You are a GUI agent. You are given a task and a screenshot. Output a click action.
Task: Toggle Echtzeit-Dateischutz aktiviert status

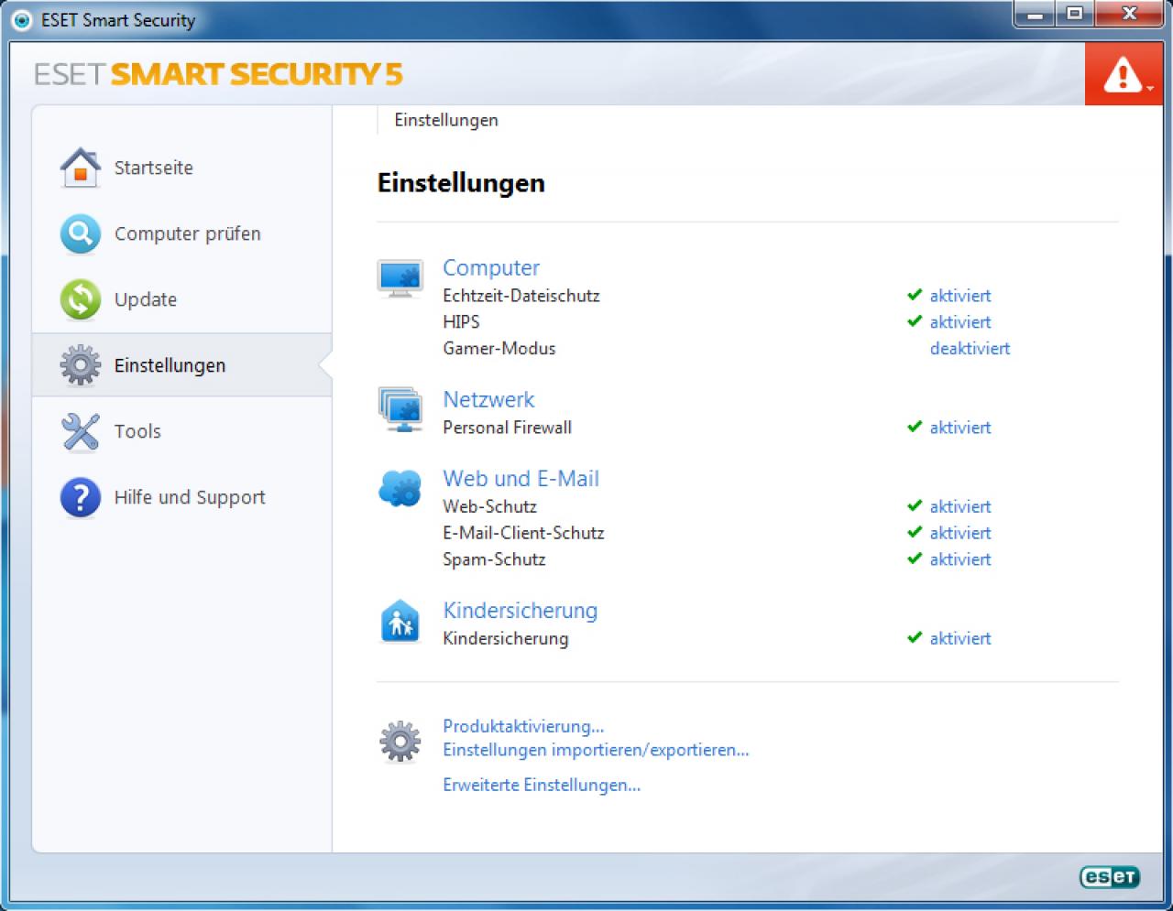960,296
